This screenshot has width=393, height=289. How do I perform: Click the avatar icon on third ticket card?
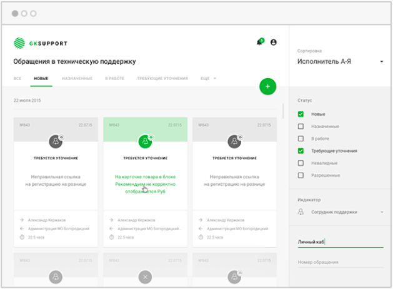point(234,141)
